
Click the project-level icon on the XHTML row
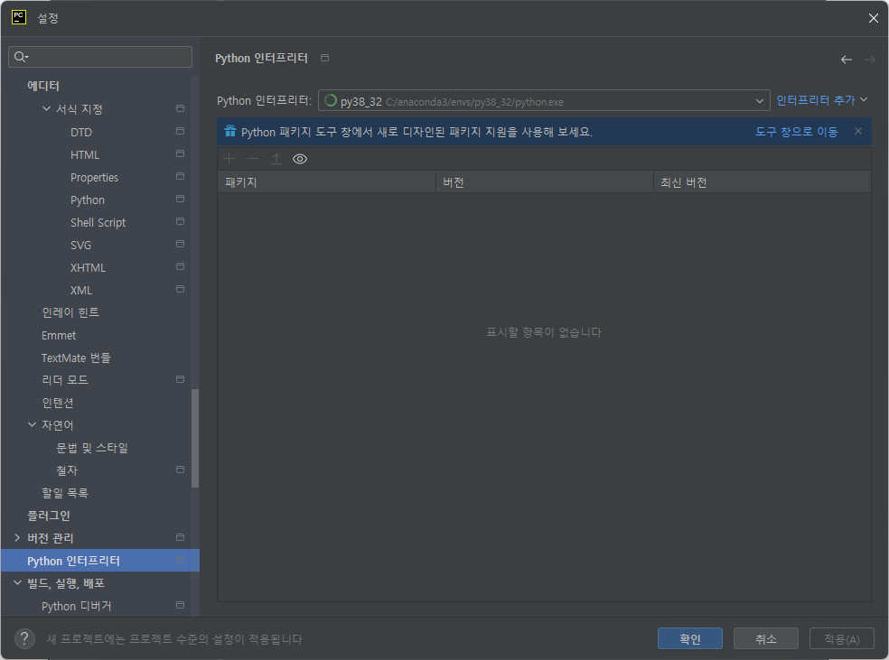tap(181, 266)
